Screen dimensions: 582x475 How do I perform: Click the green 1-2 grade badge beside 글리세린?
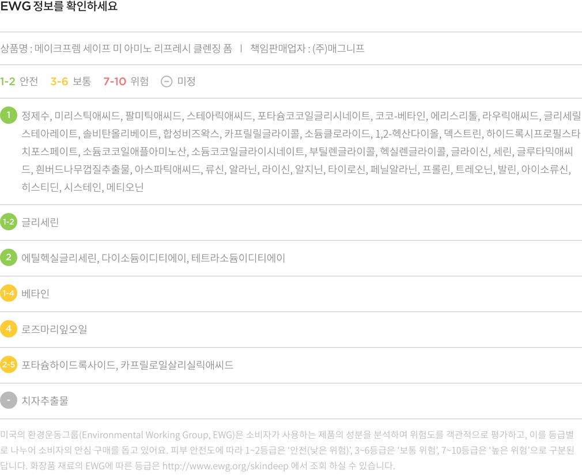[9, 222]
